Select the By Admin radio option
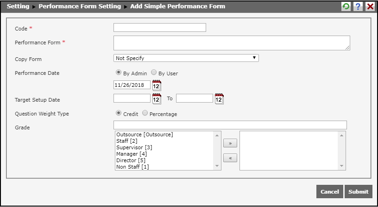Screen dimensions: 378x207 pyautogui.click(x=119, y=73)
